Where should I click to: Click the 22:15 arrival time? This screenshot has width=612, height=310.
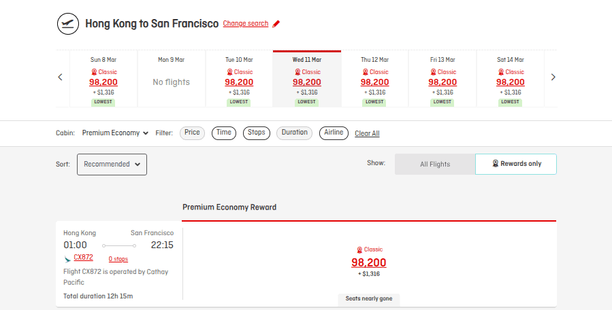162,245
